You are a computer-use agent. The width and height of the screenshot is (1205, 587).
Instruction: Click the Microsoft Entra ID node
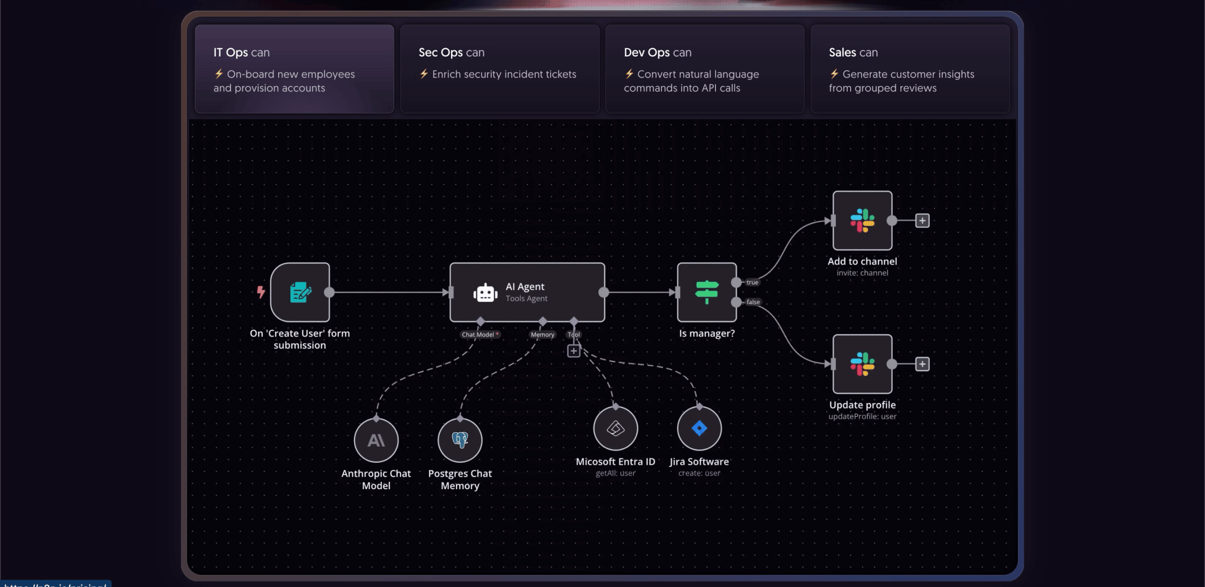pos(615,428)
